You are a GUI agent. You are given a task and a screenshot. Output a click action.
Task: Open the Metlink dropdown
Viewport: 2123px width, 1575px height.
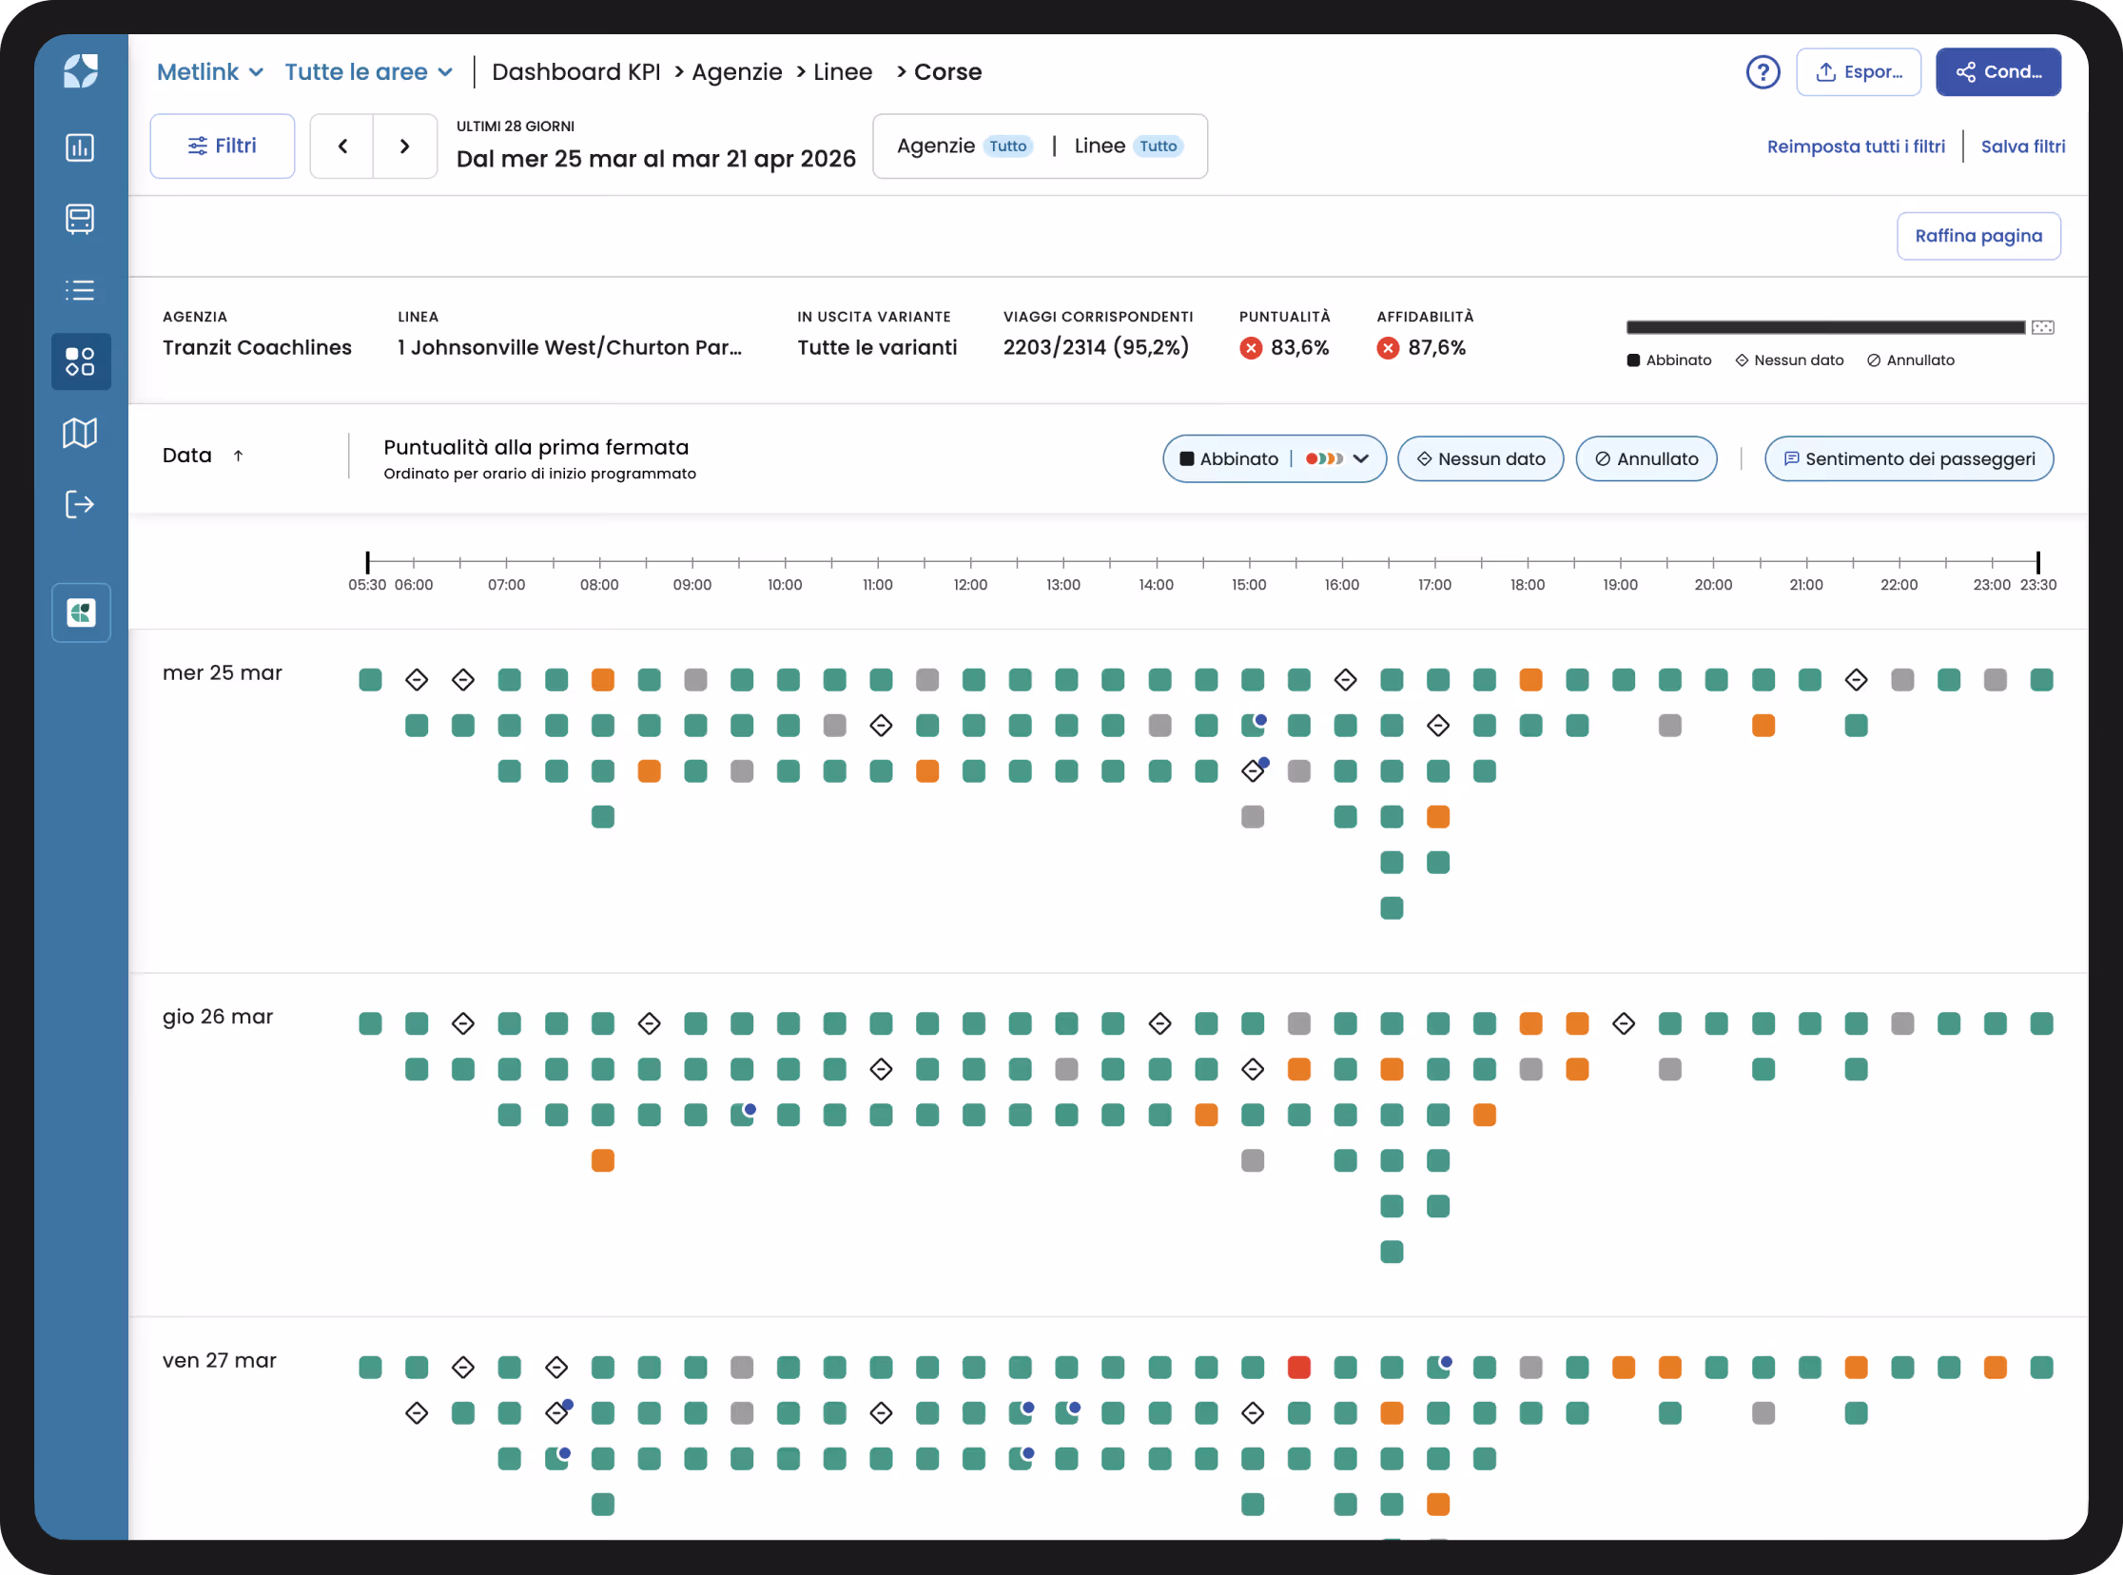click(209, 71)
